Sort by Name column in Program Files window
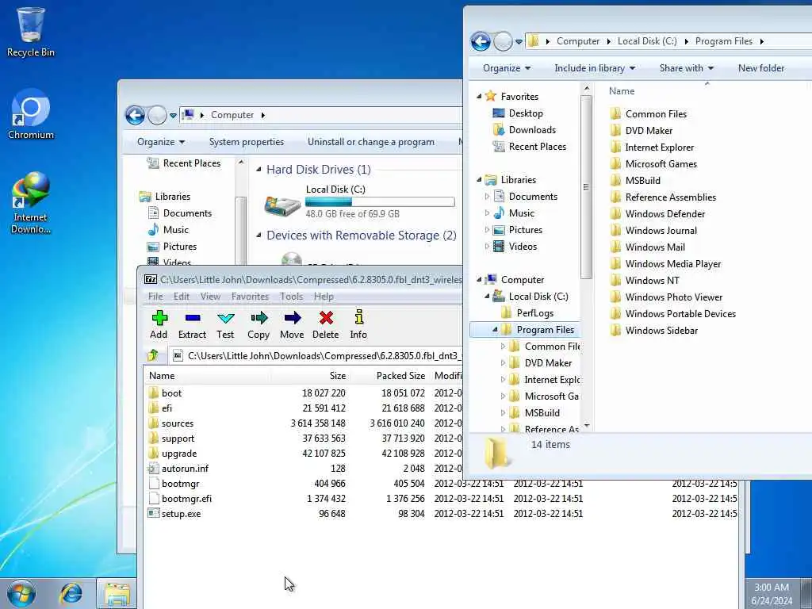Screen dimensions: 812x609 [x=622, y=91]
